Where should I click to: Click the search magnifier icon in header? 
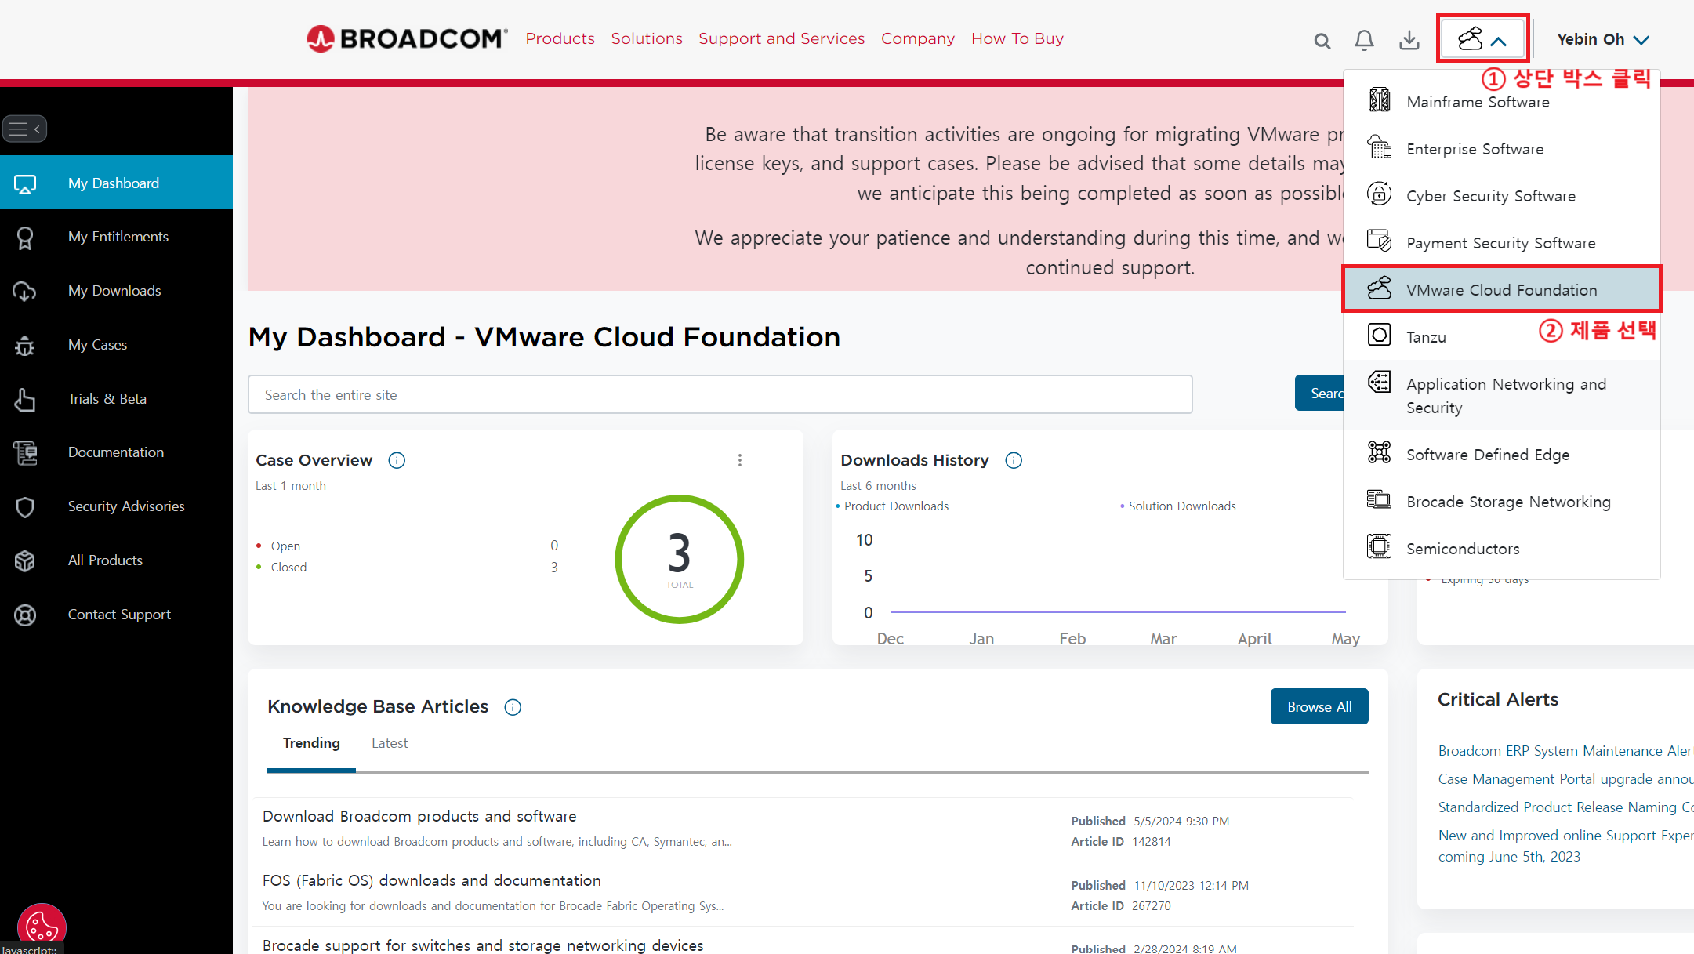[1322, 41]
